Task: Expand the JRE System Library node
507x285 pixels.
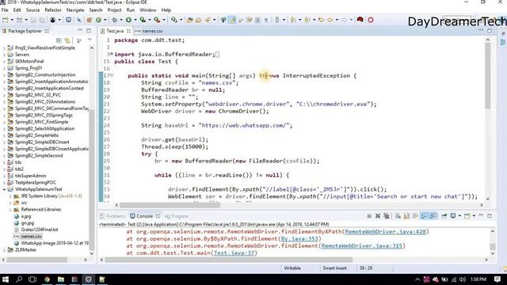Action: 10,196
